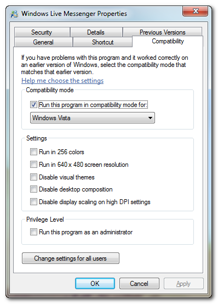Go to the Previous Versions tab
The image size is (218, 304).
click(x=162, y=32)
